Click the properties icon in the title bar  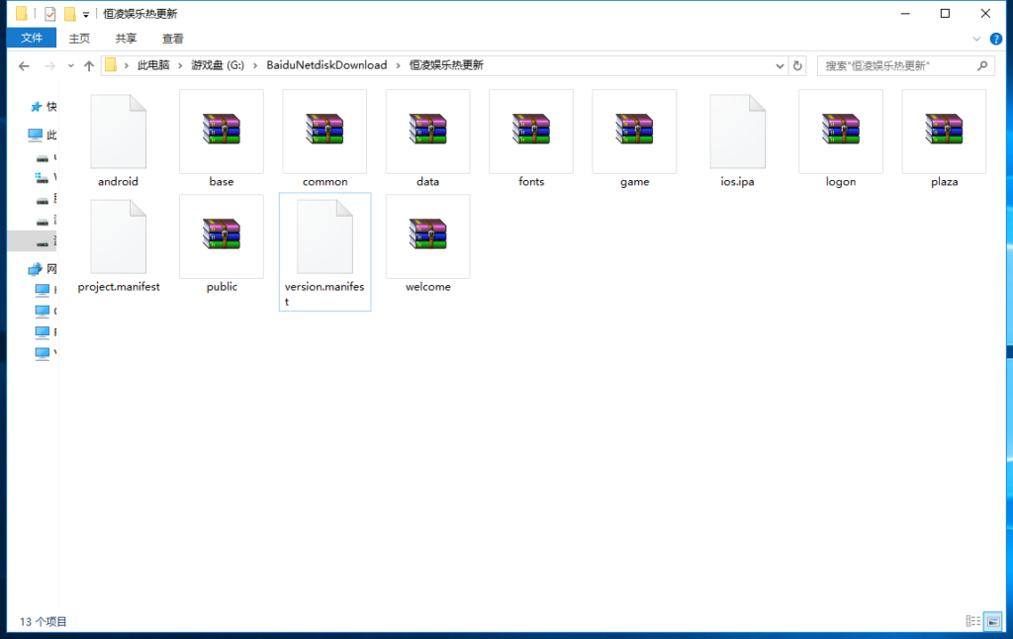[50, 14]
